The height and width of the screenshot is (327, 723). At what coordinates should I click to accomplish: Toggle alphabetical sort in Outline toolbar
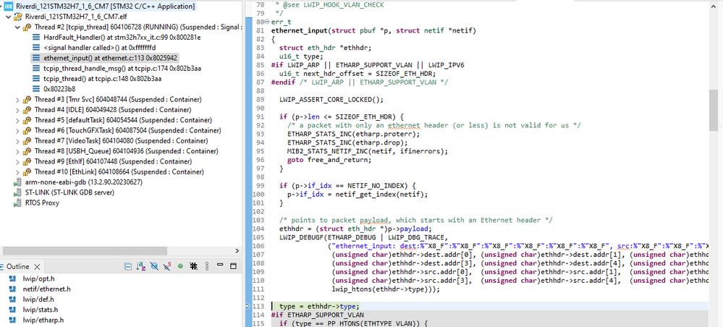pos(140,266)
